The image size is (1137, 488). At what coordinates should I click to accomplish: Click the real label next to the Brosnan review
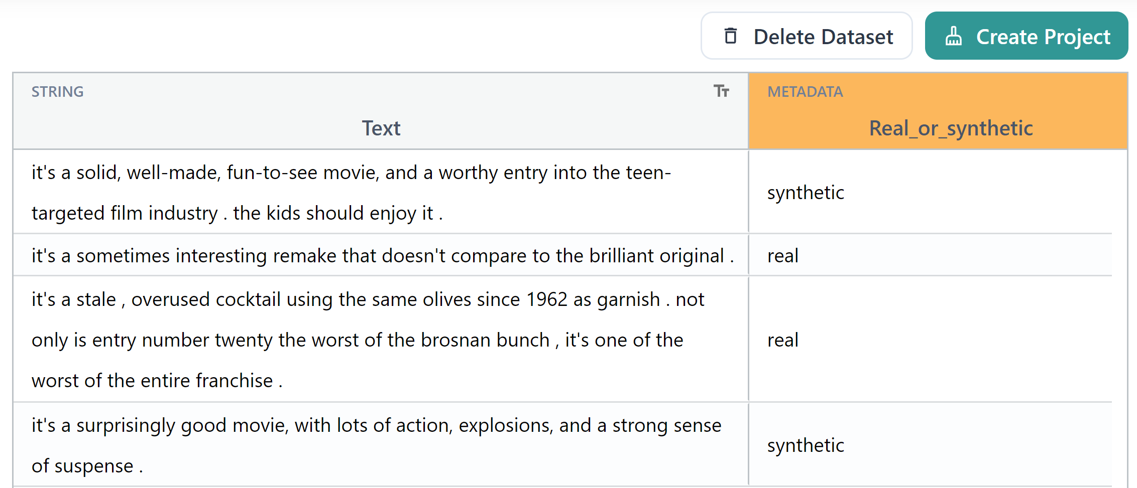782,340
